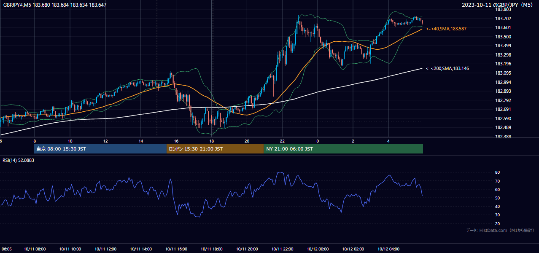Screen dimensions: 539x253
Task: Click price axis label 183.298
Action: click(x=503, y=55)
